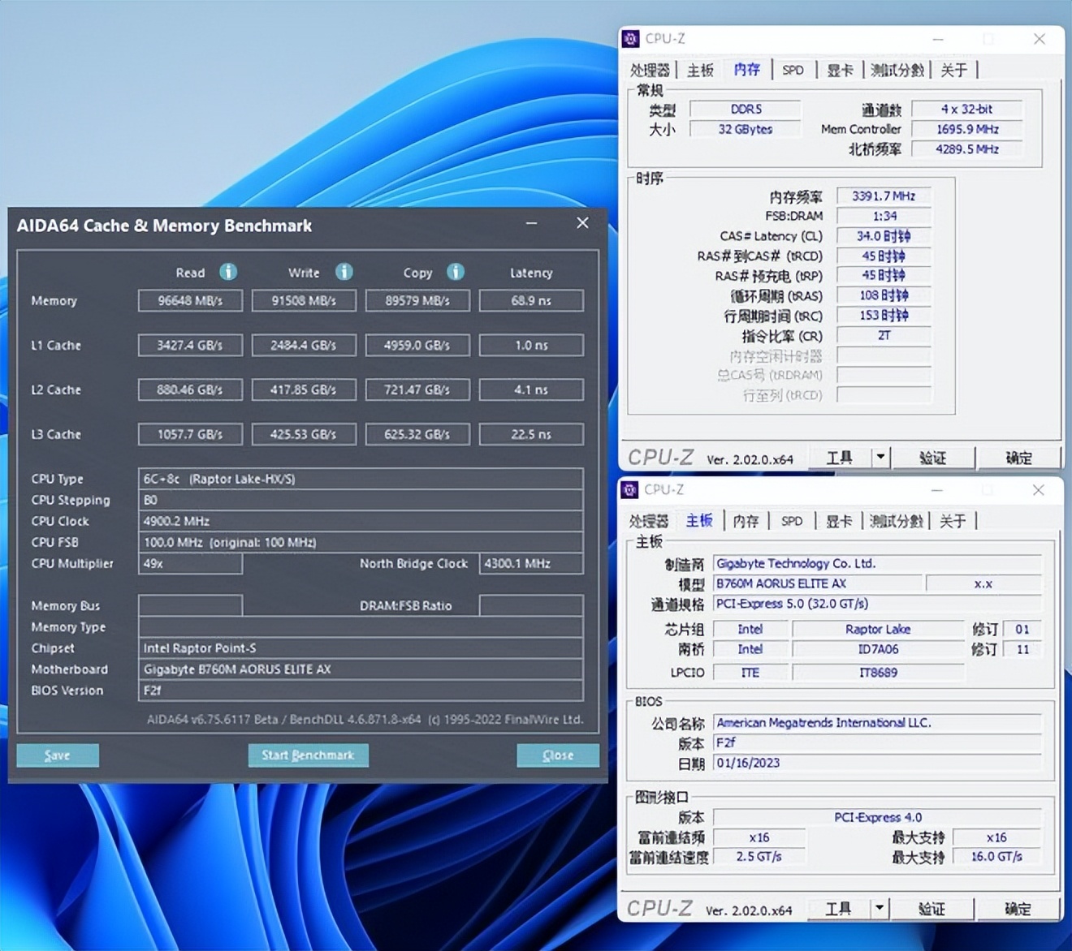Click the 内存频率 field showing 3391.7 MHz
The height and width of the screenshot is (951, 1072).
point(883,195)
